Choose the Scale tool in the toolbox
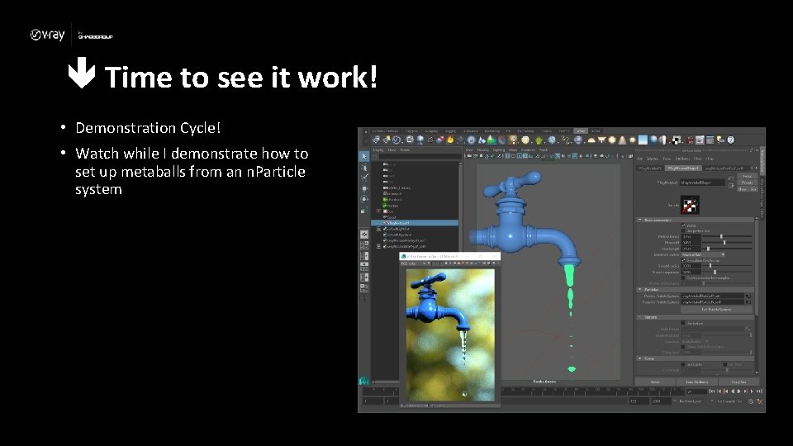The height and width of the screenshot is (446, 793). tap(364, 210)
